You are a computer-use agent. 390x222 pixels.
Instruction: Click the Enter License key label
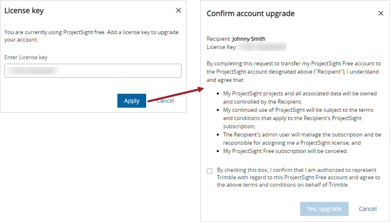pyautogui.click(x=26, y=57)
